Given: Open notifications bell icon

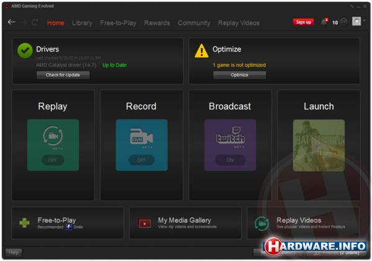Looking at the screenshot, I should (324, 22).
